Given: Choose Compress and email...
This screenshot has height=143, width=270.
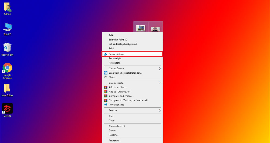Looking at the screenshot, I should click(132, 96).
